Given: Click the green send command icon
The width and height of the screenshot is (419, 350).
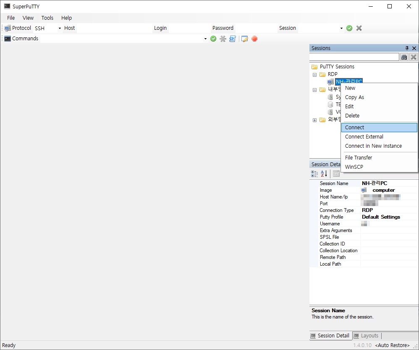Looking at the screenshot, I should (x=213, y=39).
